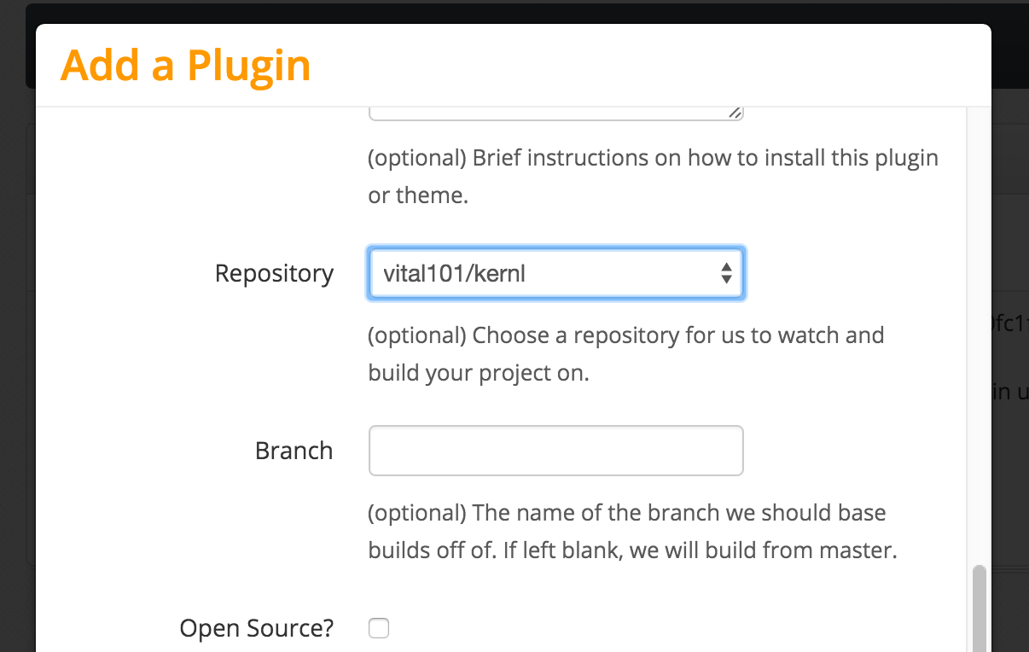Click the Repository help text about watching builds
The width and height of the screenshot is (1029, 652).
click(x=625, y=354)
